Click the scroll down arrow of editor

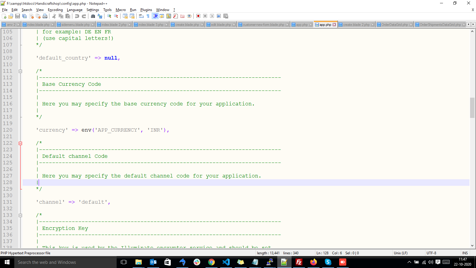click(x=472, y=246)
